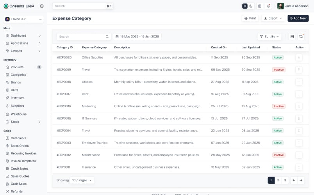The height and width of the screenshot is (195, 314).
Task: Select the date range 15 May - 15 Jun
Action: coord(137,37)
